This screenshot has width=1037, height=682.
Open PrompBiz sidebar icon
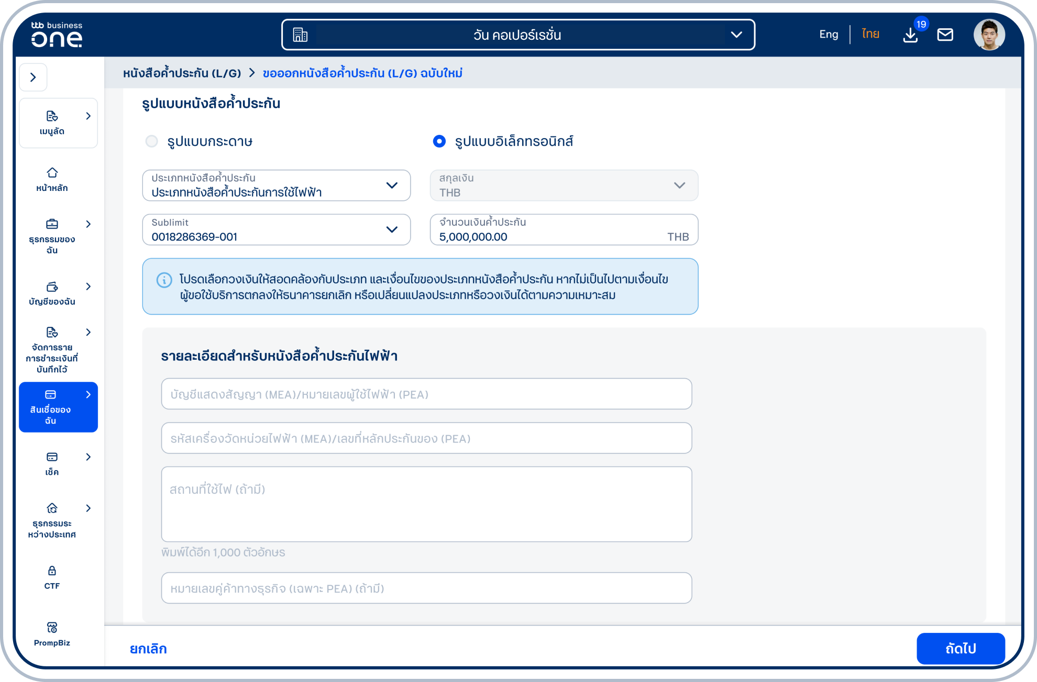tap(52, 627)
